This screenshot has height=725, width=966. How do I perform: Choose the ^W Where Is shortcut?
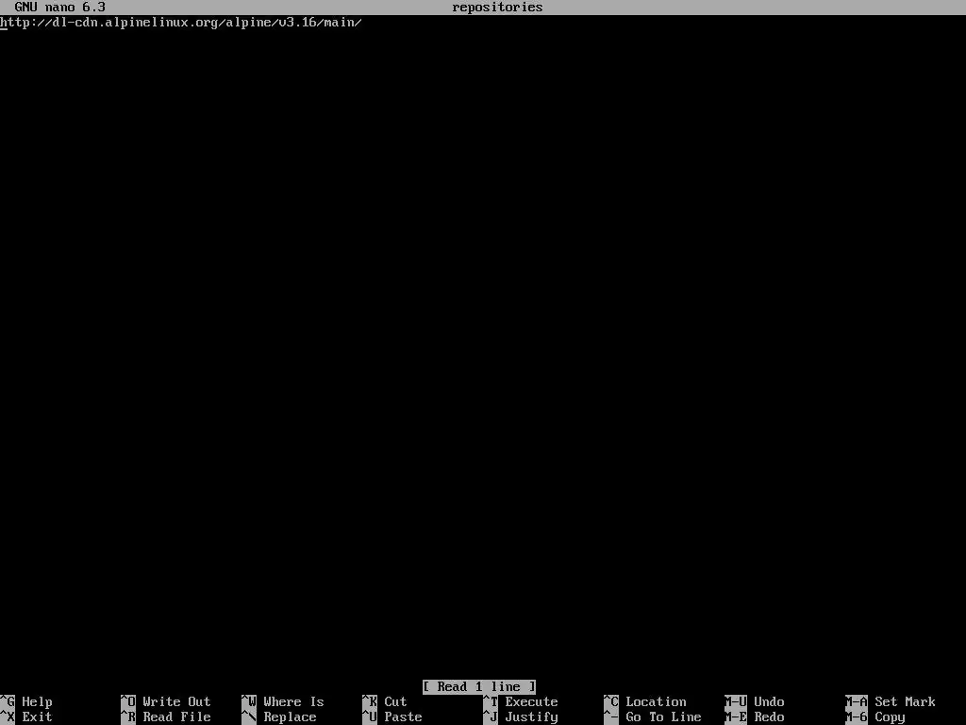(283, 701)
